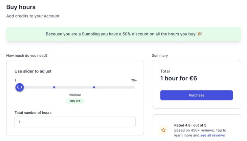Viewport: 247px width, 141px height.
Task: Select the first midpoint dot on the slider
Action: (54, 87)
